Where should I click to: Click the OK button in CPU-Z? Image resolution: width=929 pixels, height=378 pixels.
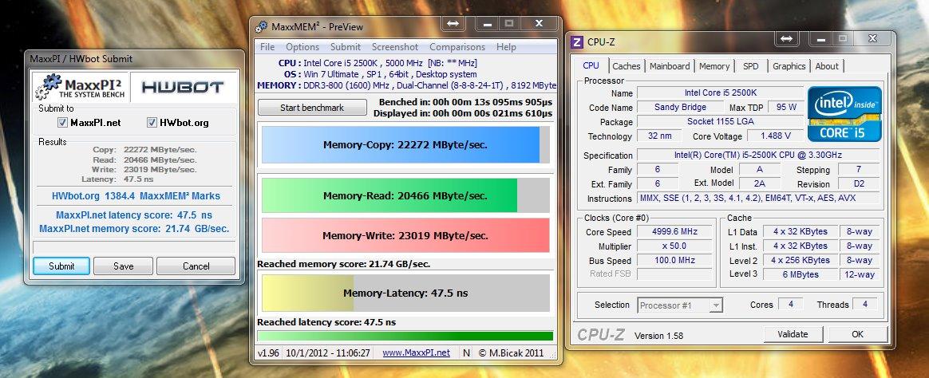coord(857,334)
